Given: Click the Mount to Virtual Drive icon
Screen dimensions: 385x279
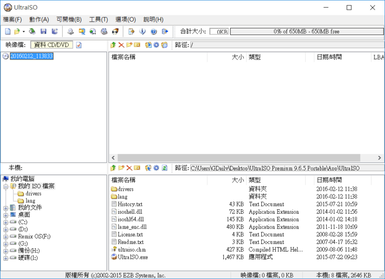Looking at the screenshot, I should tap(104, 31).
